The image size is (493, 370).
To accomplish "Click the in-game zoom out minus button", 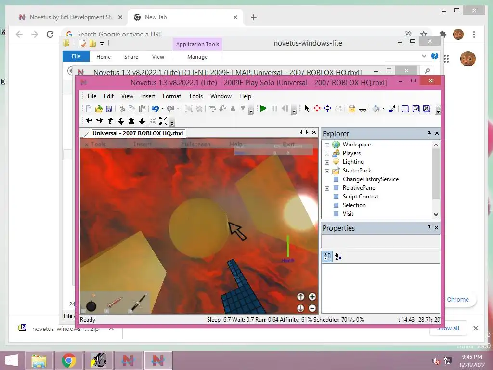I will pos(312,308).
